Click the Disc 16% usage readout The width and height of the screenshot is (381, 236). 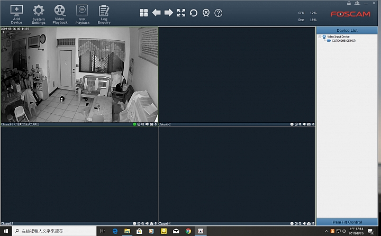point(307,20)
